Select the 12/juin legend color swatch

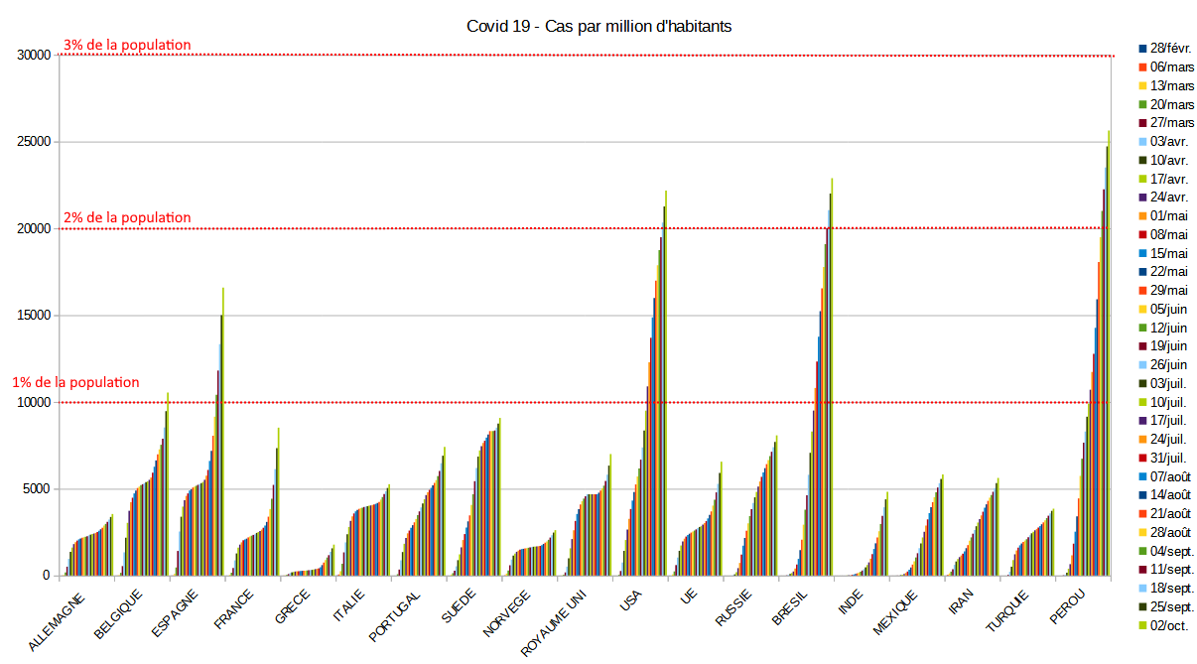1142,328
